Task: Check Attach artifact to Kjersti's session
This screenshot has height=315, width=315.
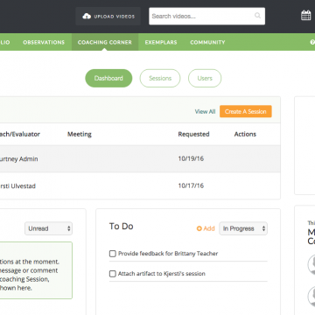Action: [x=113, y=274]
